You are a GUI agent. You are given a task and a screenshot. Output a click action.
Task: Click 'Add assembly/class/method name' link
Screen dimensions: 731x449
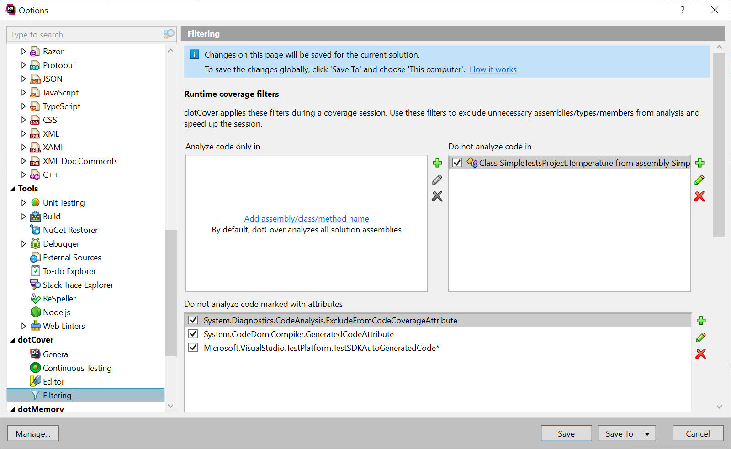point(306,218)
